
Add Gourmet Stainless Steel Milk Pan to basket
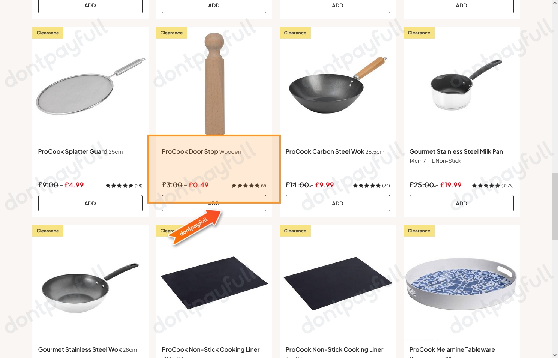point(462,203)
